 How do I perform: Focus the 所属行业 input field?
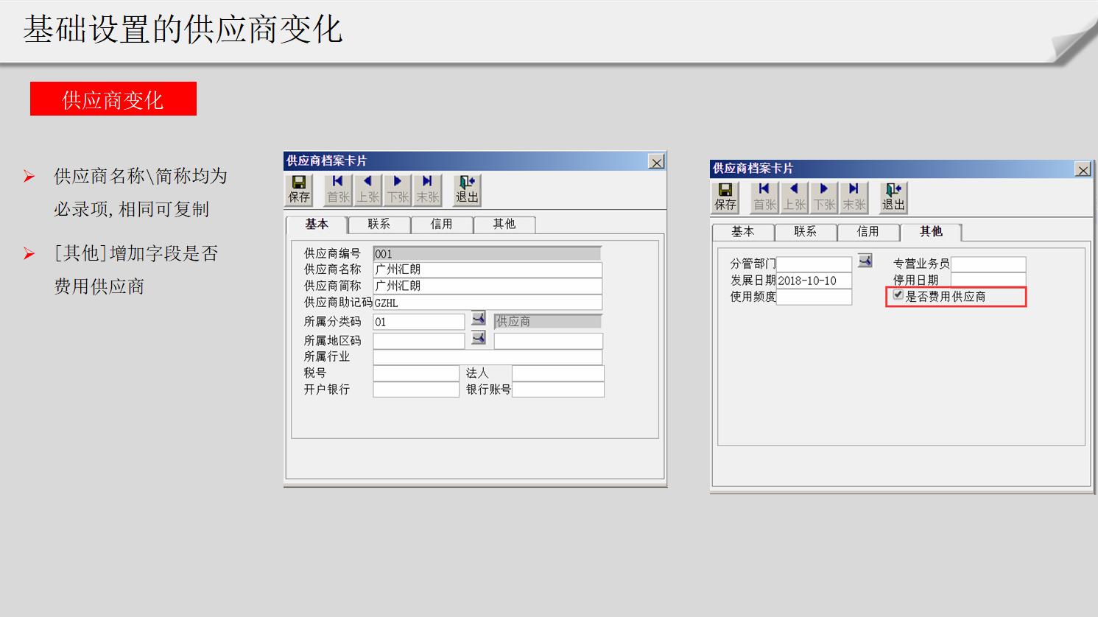(488, 357)
